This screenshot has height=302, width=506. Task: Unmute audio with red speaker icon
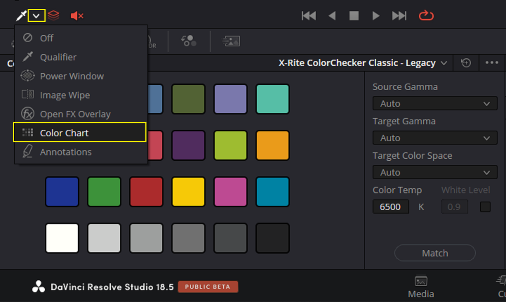77,16
